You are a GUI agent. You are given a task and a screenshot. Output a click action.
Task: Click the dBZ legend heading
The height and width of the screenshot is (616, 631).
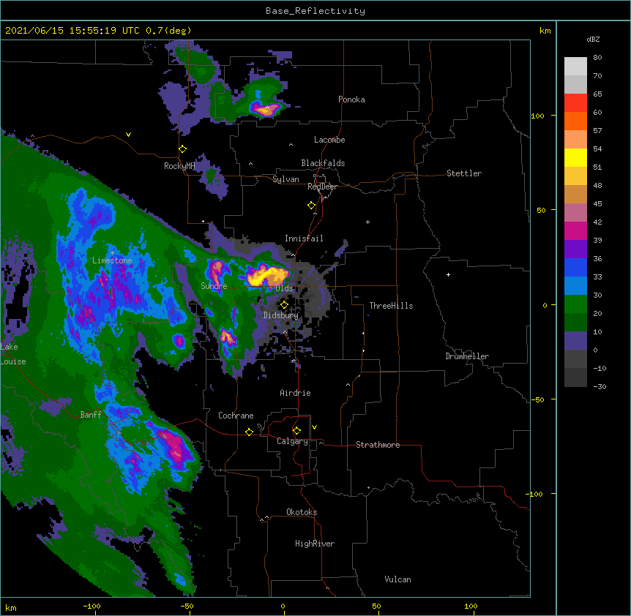(593, 39)
